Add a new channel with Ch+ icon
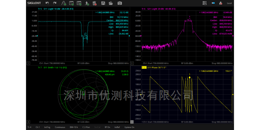Image resolution: width=260 pixels, height=130 pixels. pyautogui.click(x=79, y=3)
